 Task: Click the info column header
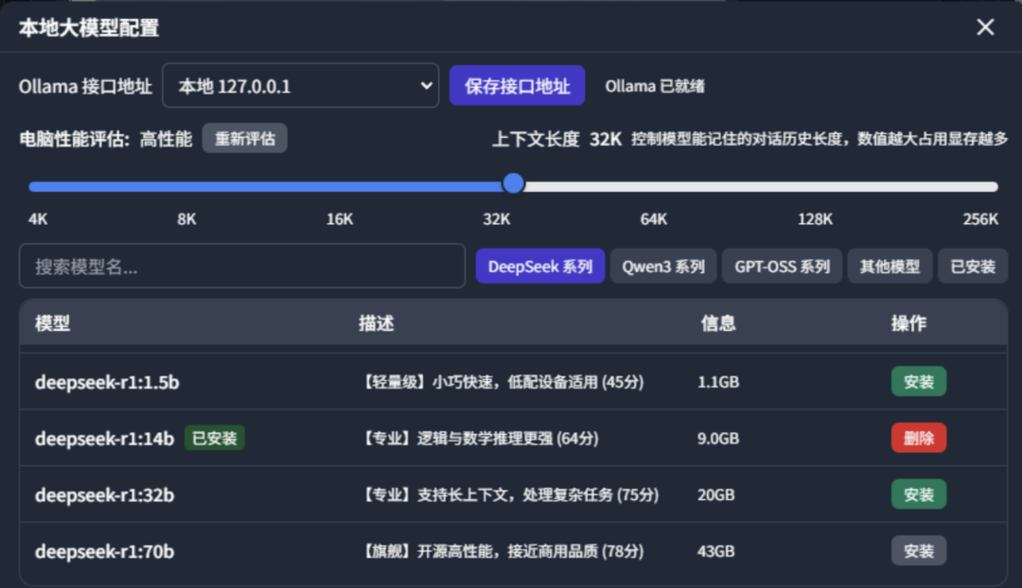(718, 323)
